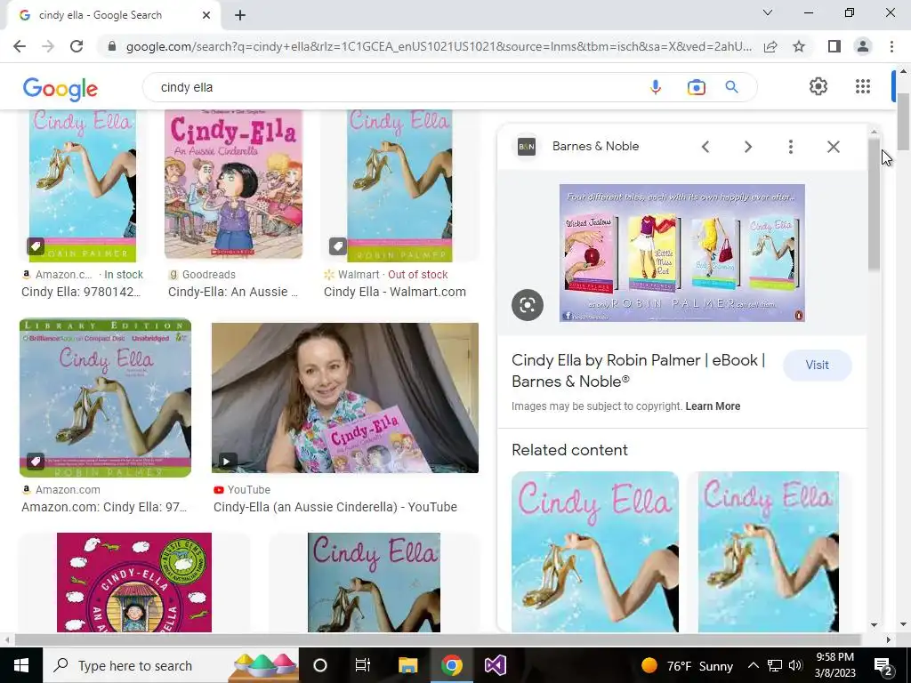Open Chrome profile avatar
Screen dimensions: 911x683
click(863, 46)
